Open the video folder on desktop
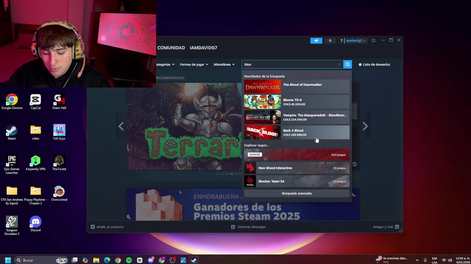The height and width of the screenshot is (264, 471). click(x=36, y=132)
